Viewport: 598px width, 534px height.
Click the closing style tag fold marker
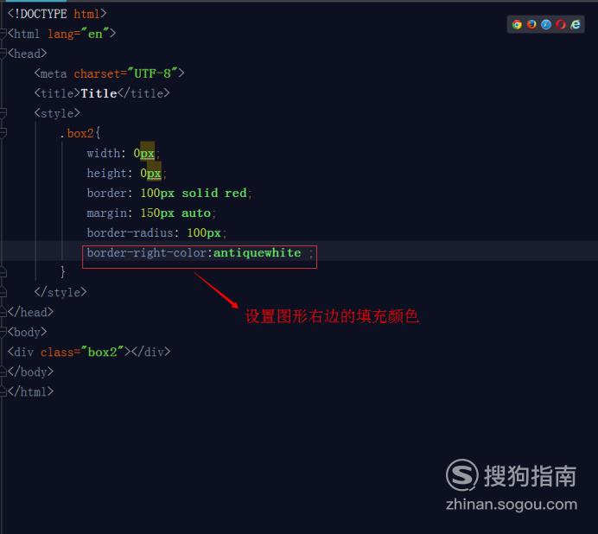(3, 292)
